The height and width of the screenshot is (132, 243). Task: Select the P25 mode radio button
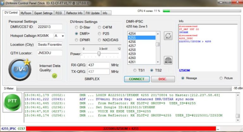coord(99,34)
